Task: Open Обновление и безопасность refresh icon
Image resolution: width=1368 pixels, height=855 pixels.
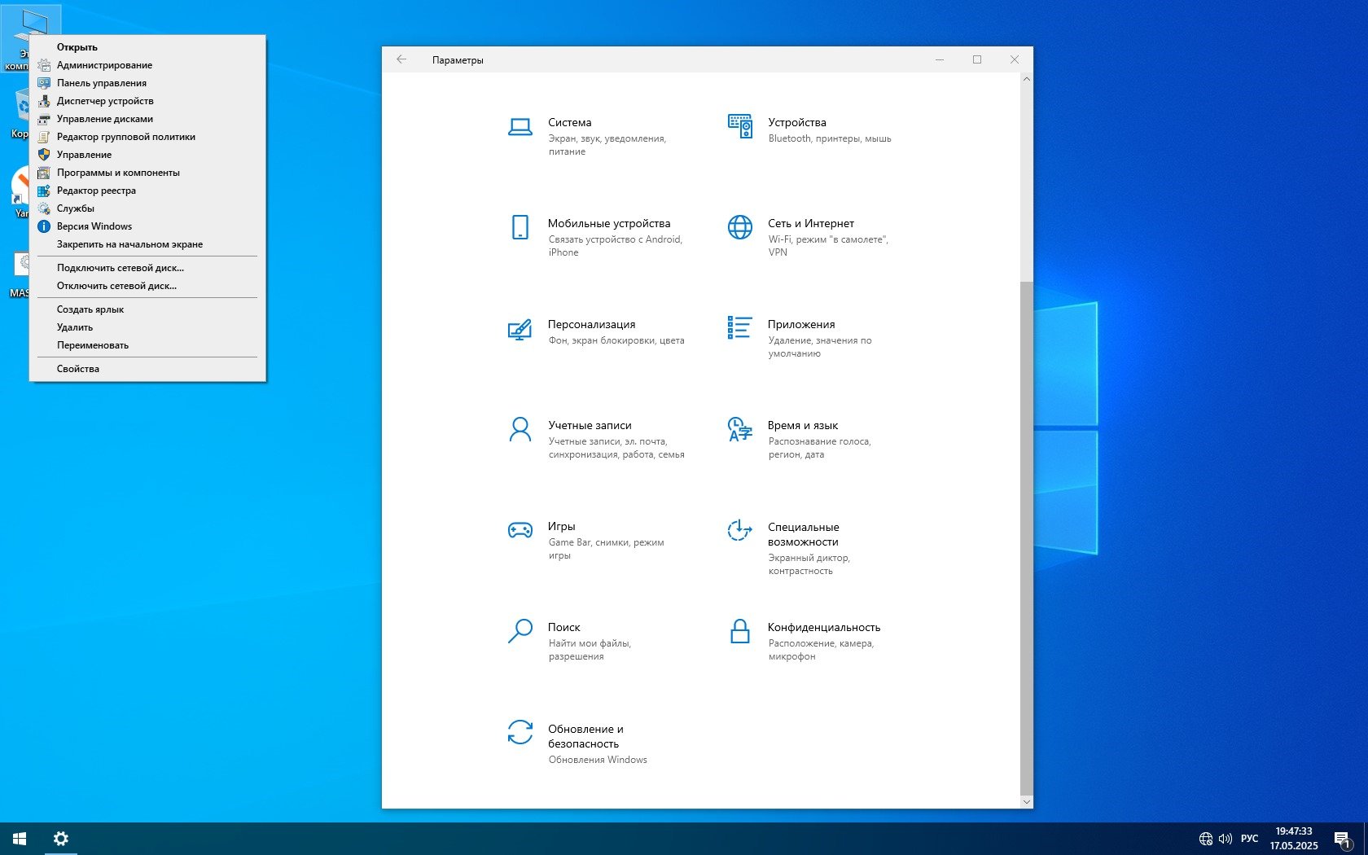Action: [x=520, y=732]
